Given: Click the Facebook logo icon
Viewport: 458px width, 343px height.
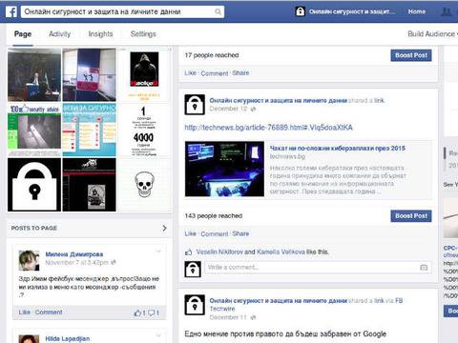Looking at the screenshot, I should (x=11, y=11).
